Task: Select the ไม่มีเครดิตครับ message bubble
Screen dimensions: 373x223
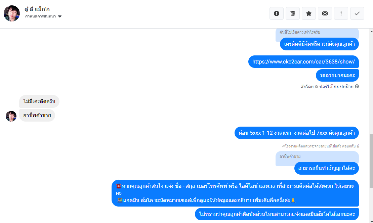Action: [39, 101]
